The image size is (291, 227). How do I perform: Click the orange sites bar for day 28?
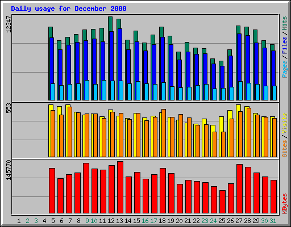[249, 132]
